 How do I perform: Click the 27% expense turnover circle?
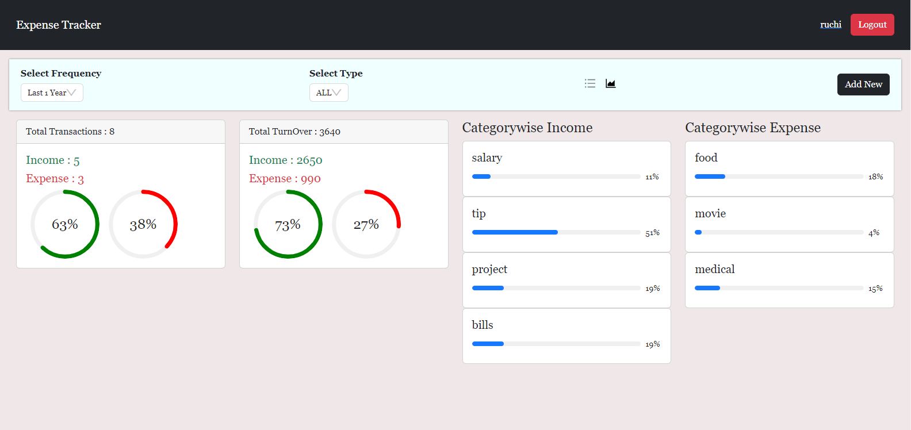[366, 224]
